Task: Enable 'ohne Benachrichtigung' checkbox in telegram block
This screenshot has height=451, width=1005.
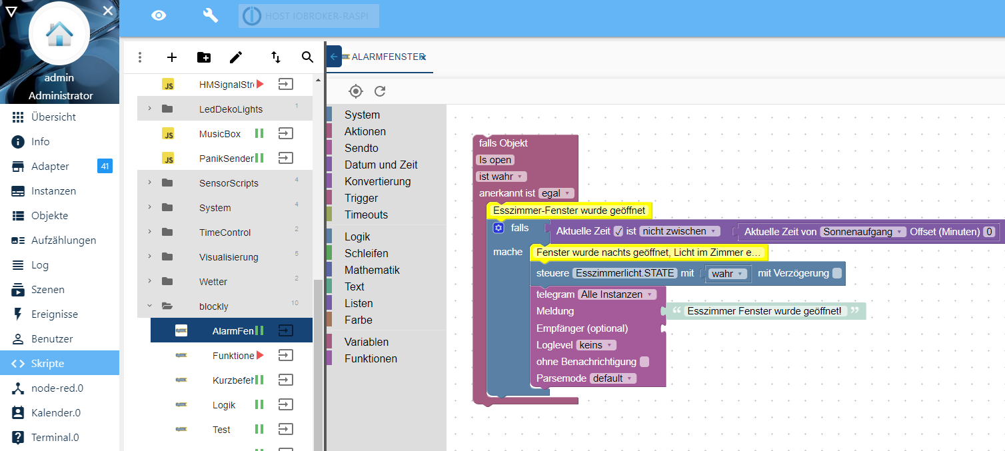Action: 644,362
